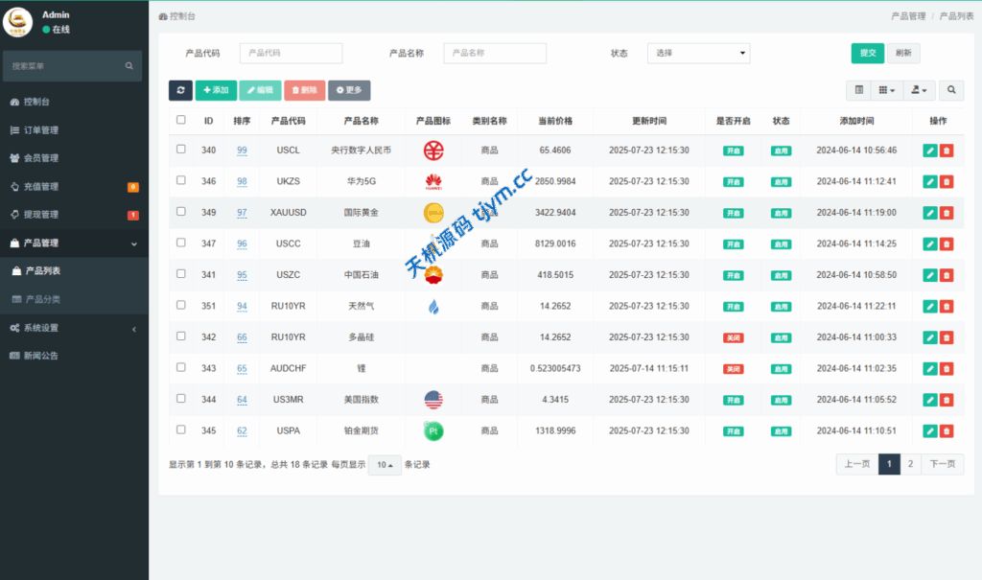Open the columns grid dropdown

887,90
